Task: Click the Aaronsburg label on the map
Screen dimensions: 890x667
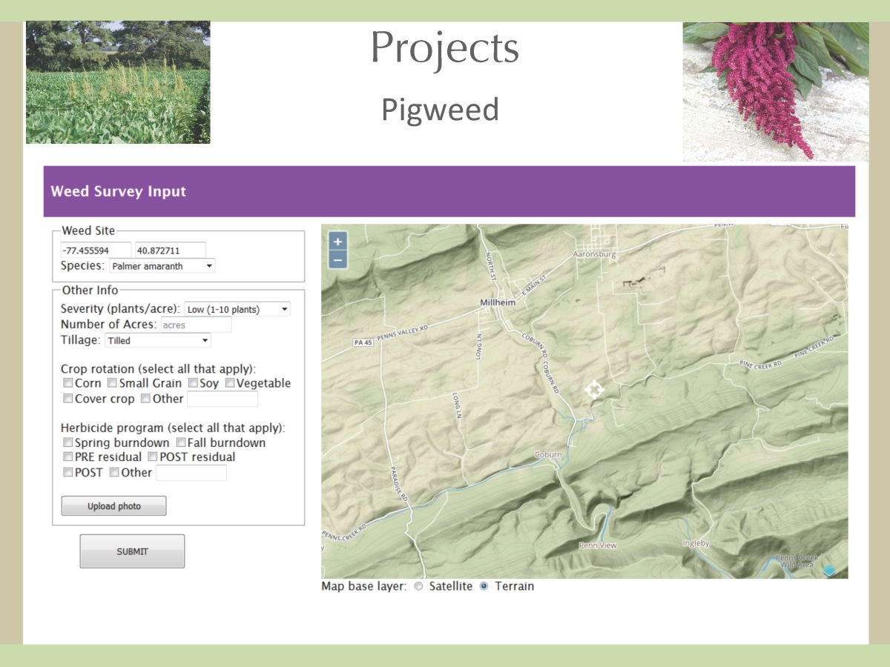Action: 595,253
